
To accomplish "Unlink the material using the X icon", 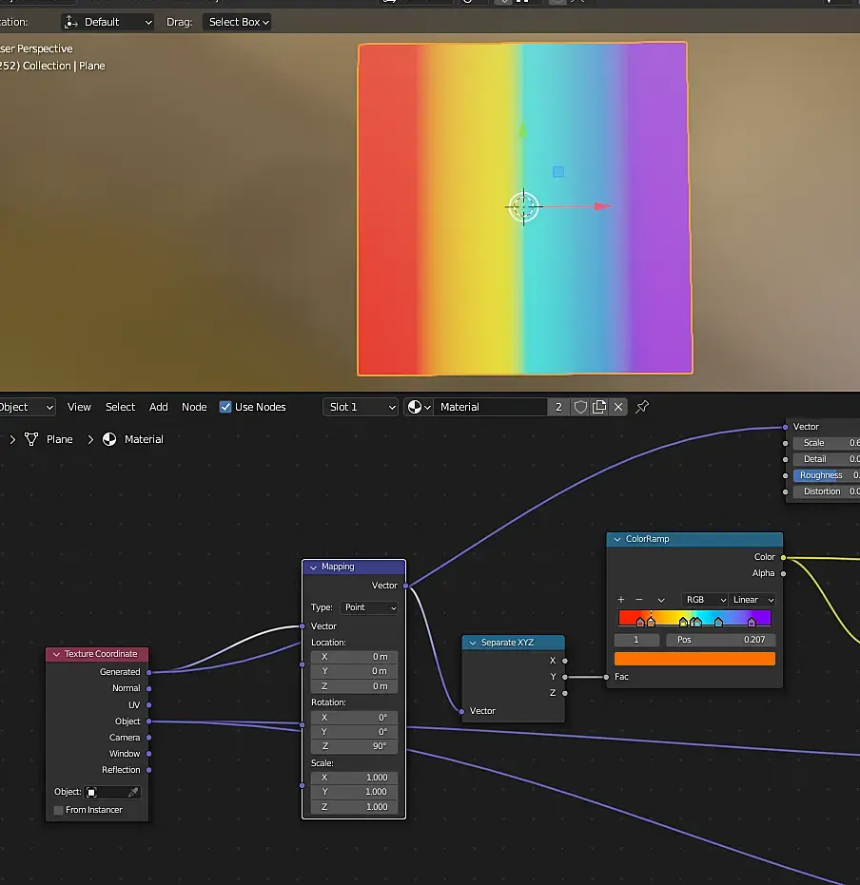I will [x=618, y=407].
